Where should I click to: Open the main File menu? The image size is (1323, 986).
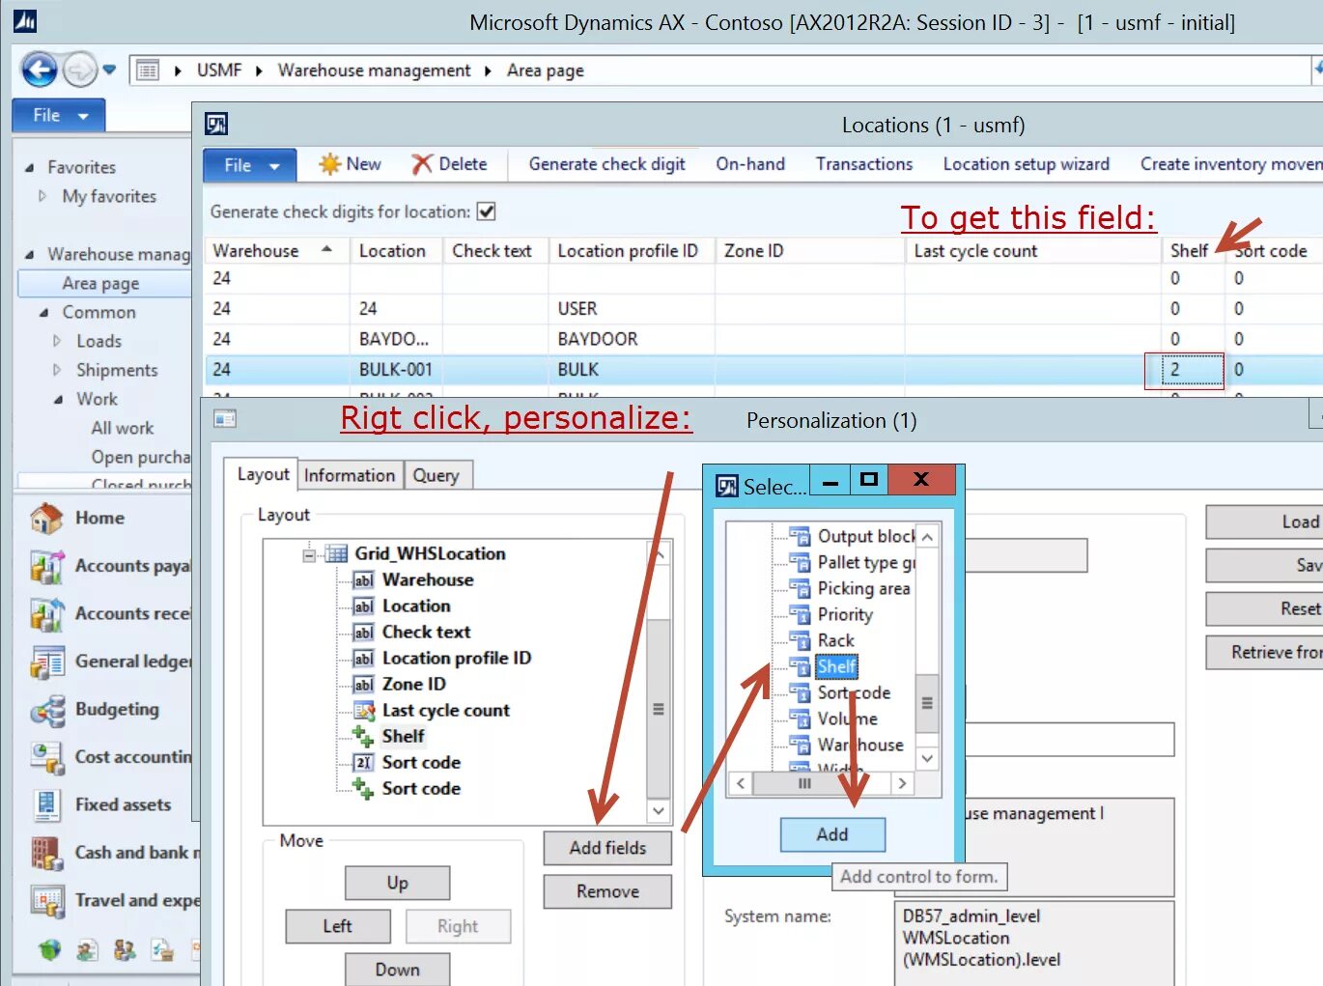tap(58, 115)
